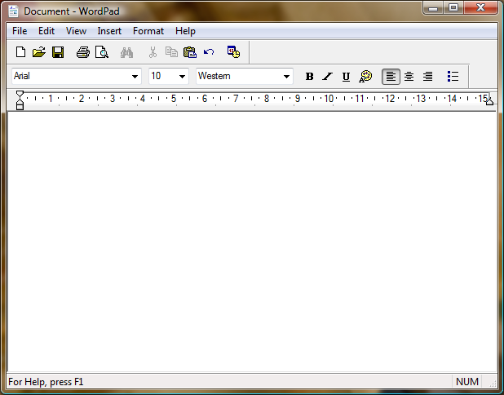Image resolution: width=504 pixels, height=395 pixels.
Task: Center the text alignment
Action: click(409, 76)
